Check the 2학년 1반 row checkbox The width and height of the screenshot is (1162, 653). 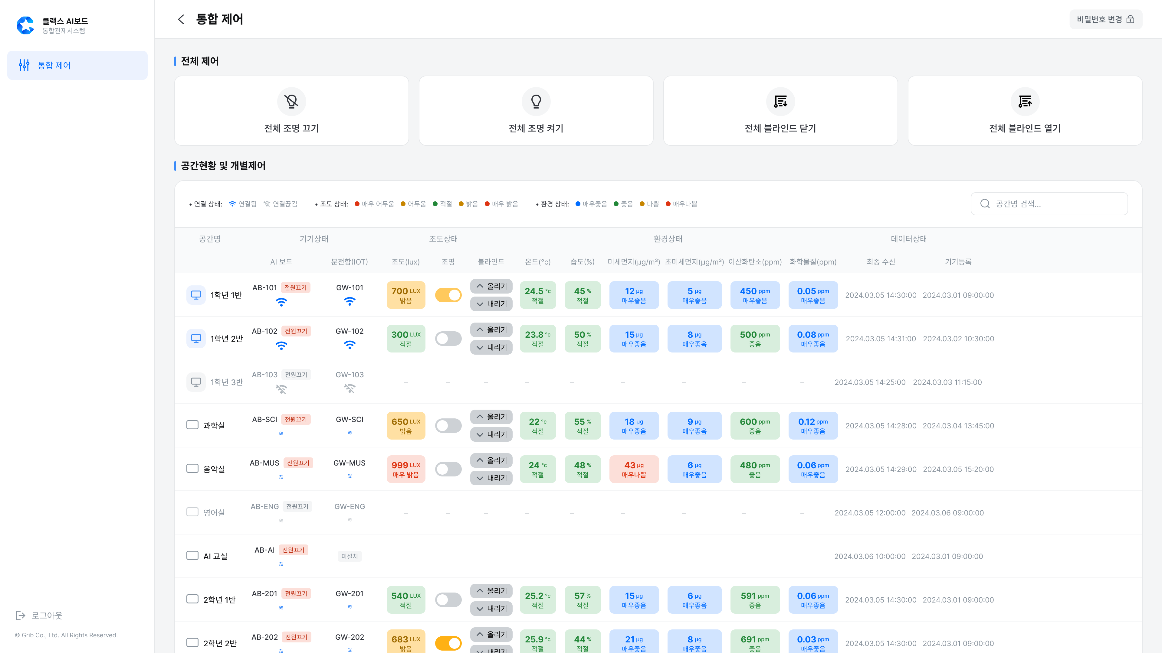tap(192, 599)
